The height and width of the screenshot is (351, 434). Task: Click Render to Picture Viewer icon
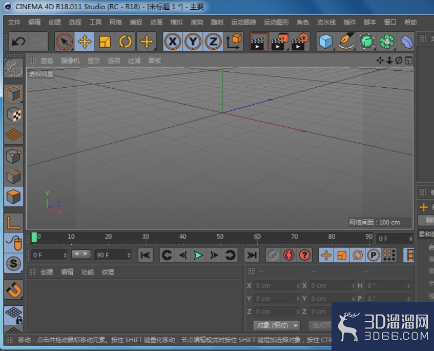pyautogui.click(x=280, y=42)
